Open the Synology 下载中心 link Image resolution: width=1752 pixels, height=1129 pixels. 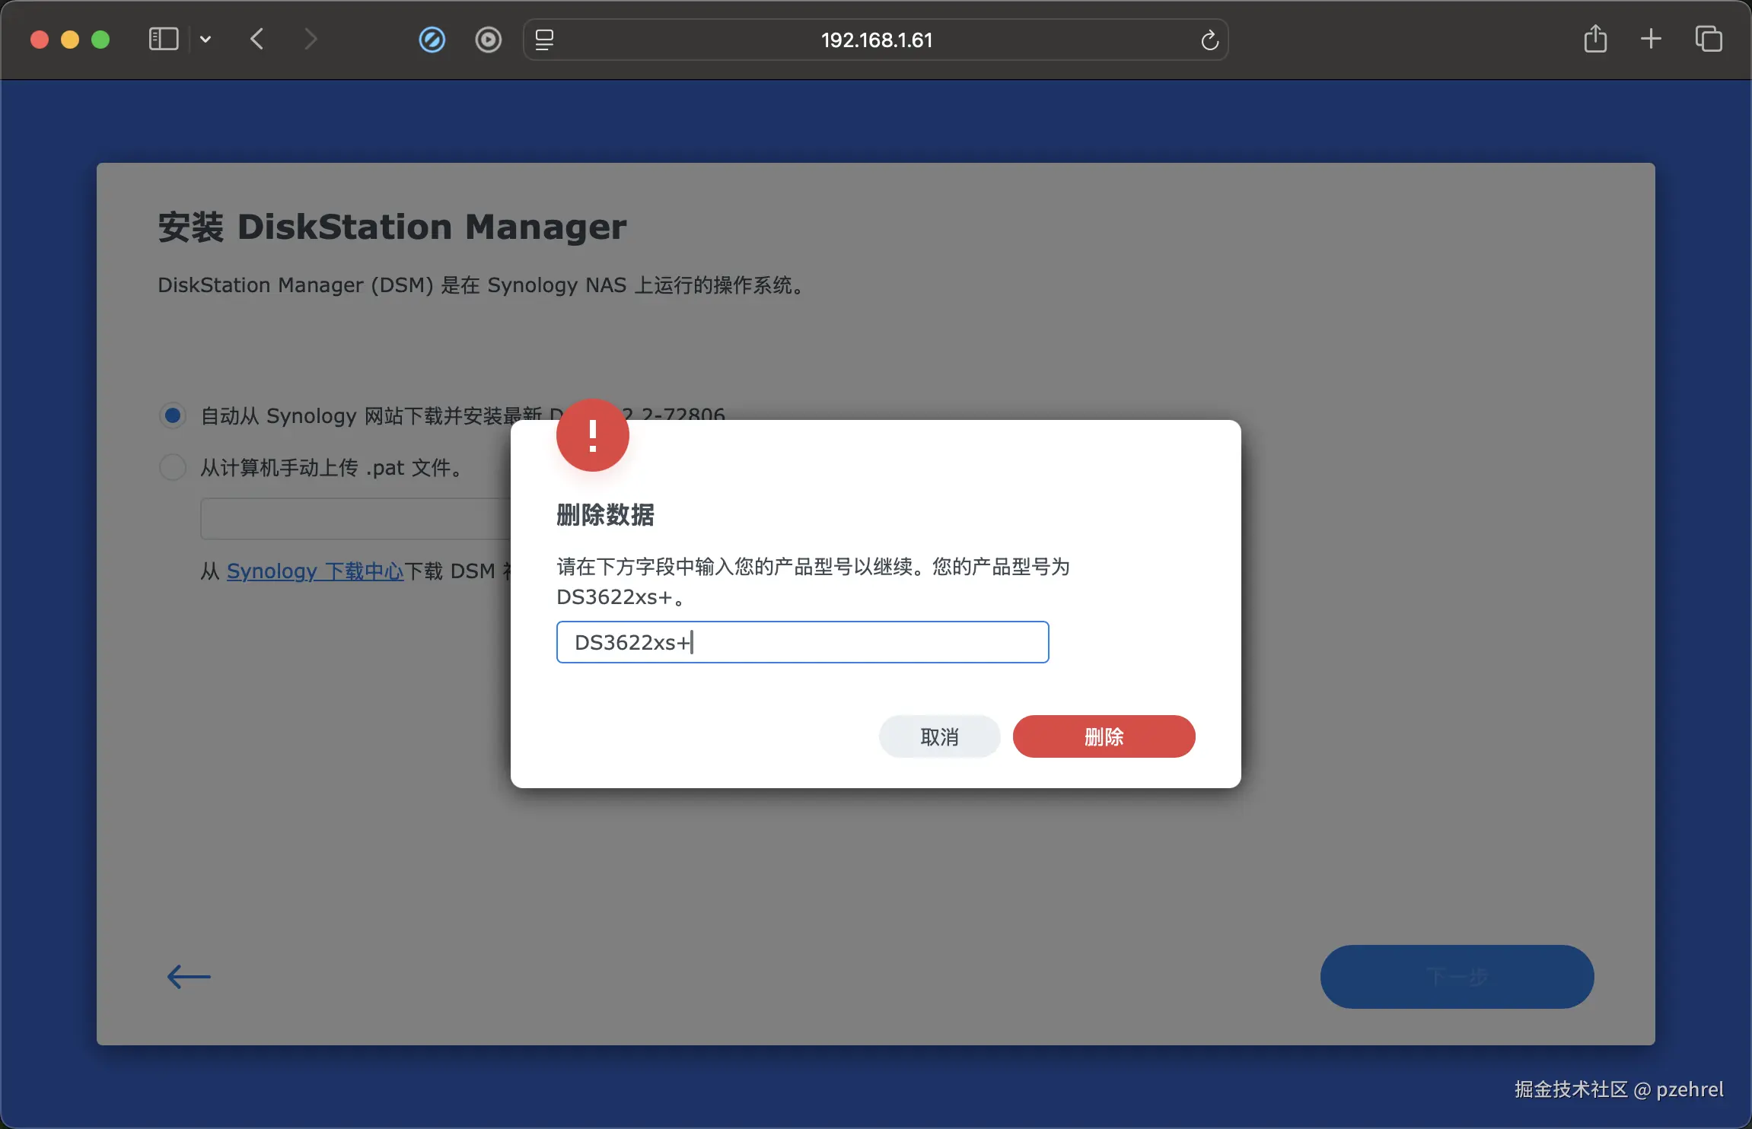coord(314,571)
